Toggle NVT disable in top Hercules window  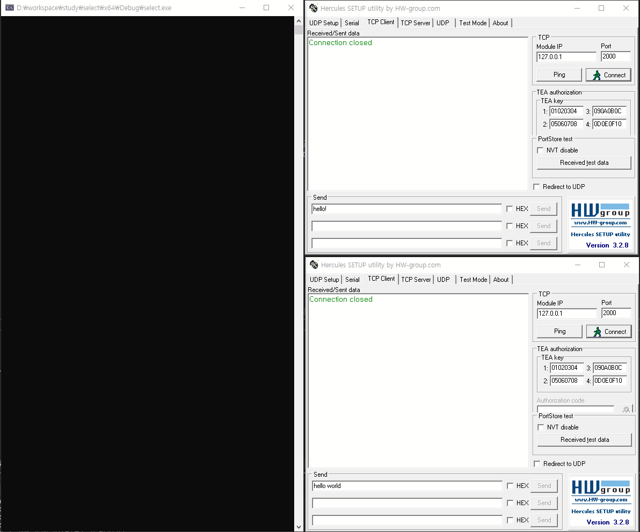click(541, 150)
